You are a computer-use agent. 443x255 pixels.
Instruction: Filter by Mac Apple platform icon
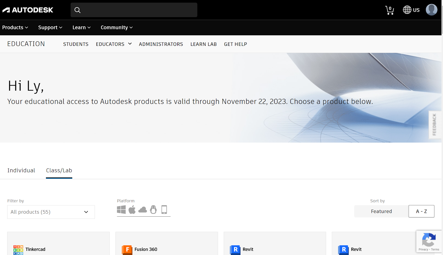click(132, 210)
